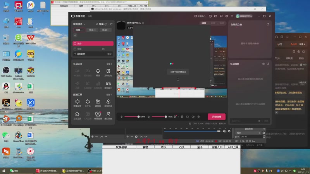Viewport: 310px width, 174px height.
Task: Select the 比分 source row
Action: [93, 43]
